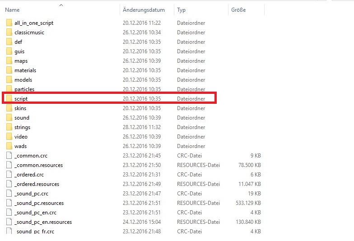
Task: Click the all_in_one_script folder icon
Action: tap(9, 23)
